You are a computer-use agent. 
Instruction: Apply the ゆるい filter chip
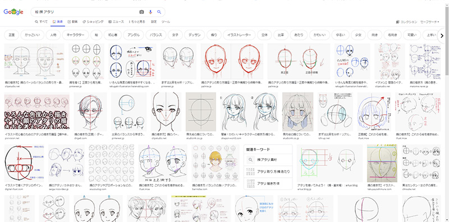click(340, 35)
